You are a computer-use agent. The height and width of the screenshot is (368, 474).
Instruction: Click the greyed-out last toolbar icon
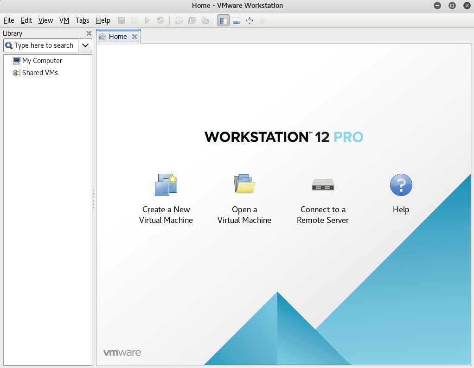(x=263, y=20)
